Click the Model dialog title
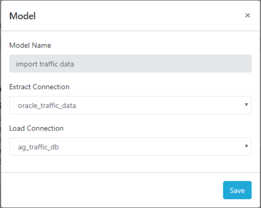Viewport: 261px width, 208px height. (x=23, y=16)
